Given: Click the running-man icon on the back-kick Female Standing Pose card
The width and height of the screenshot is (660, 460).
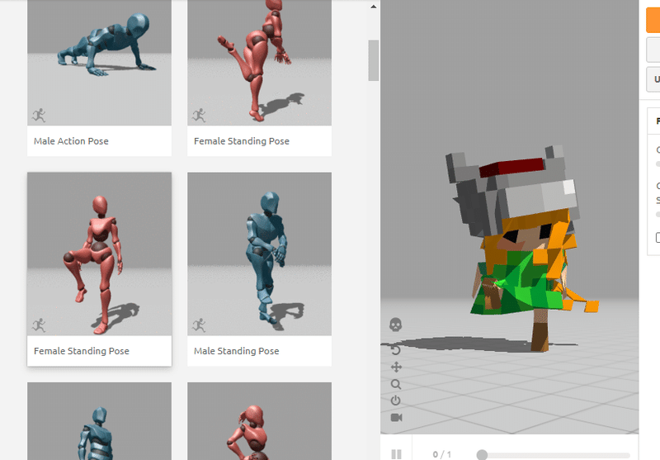Looking at the screenshot, I should [x=199, y=115].
